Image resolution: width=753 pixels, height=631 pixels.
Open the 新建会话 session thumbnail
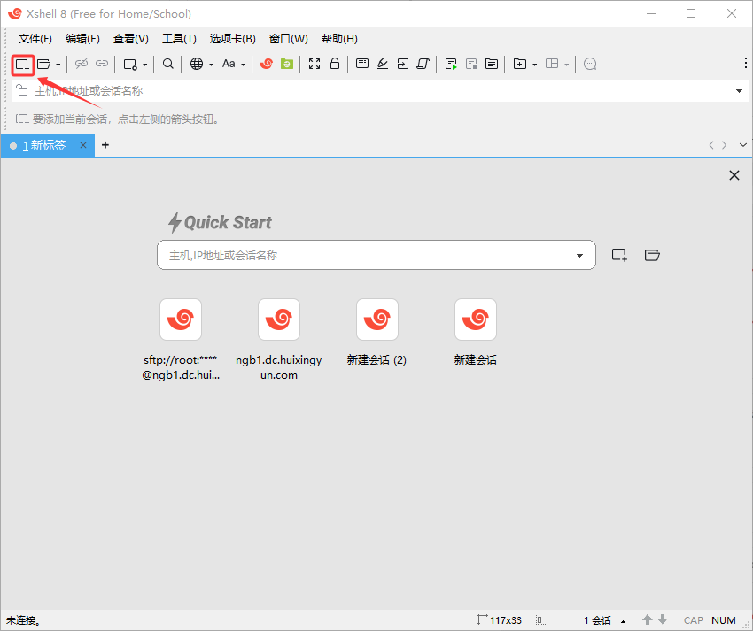click(476, 319)
